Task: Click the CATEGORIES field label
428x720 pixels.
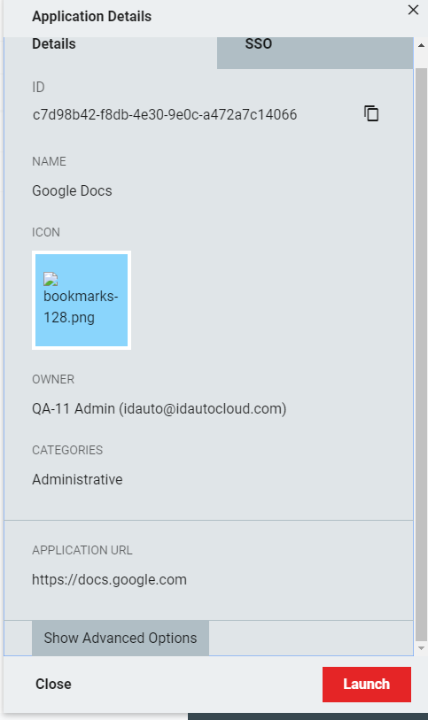Action: [67, 450]
